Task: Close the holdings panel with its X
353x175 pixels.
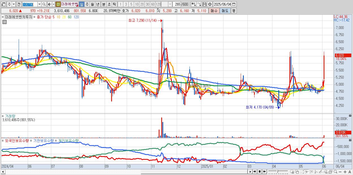Action: 350,140
